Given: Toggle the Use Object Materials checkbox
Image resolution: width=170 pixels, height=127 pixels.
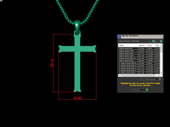Looking at the screenshot, I should [x=159, y=79].
